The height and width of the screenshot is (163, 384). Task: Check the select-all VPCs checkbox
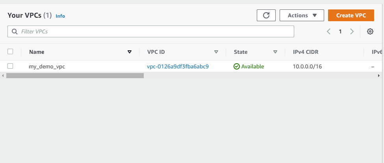[x=10, y=51]
